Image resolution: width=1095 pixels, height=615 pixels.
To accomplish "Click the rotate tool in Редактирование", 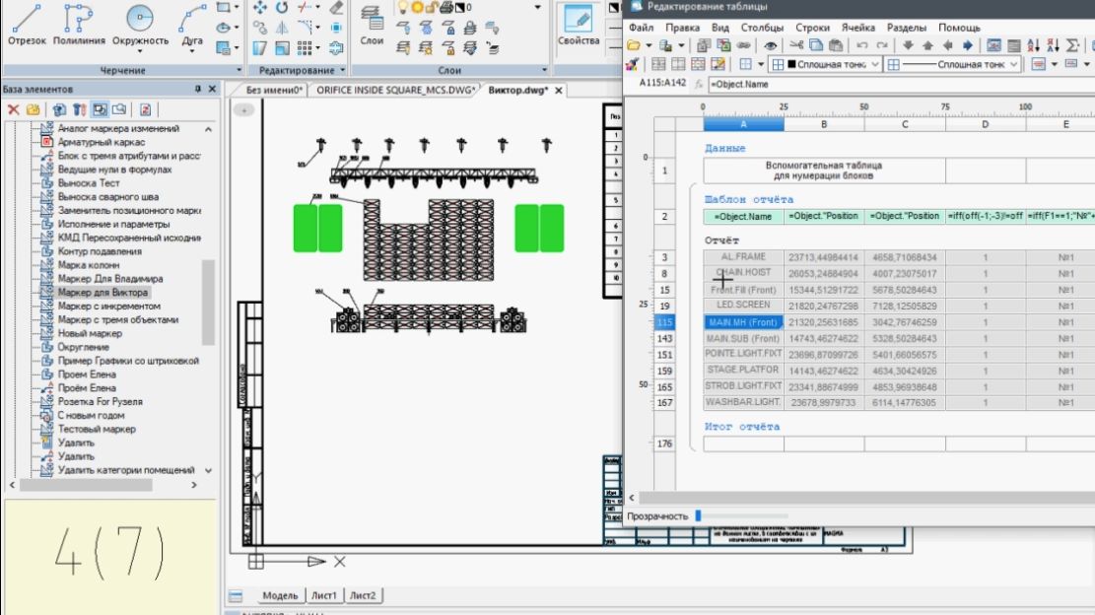I will point(282,8).
